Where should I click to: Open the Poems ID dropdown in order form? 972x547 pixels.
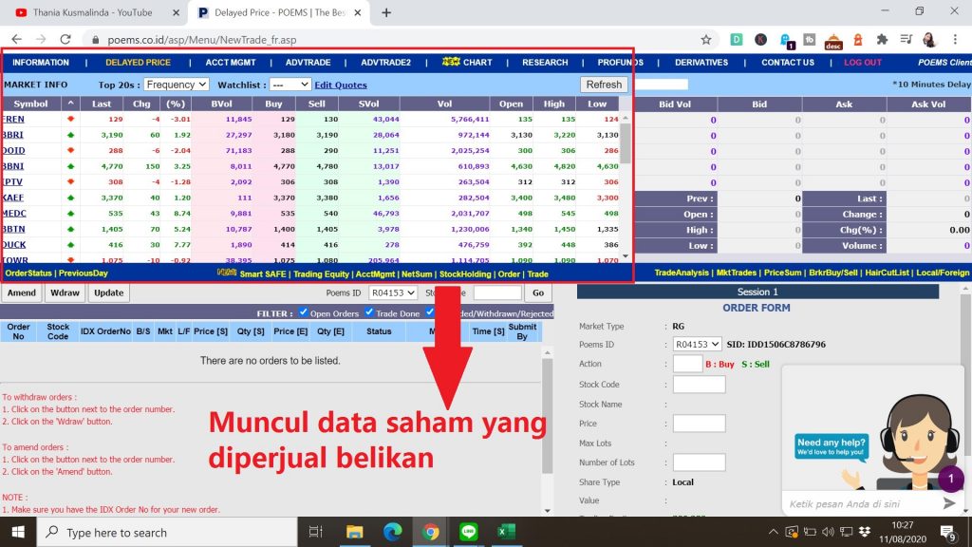697,344
